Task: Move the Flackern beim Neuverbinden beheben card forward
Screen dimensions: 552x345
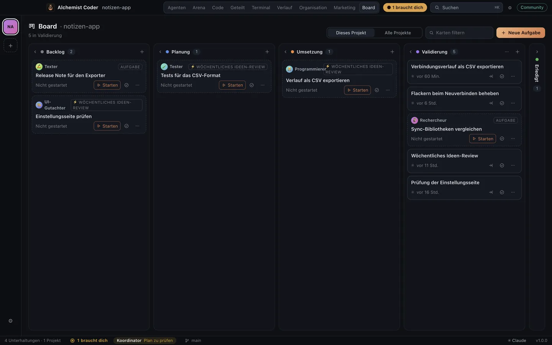Action: [491, 103]
